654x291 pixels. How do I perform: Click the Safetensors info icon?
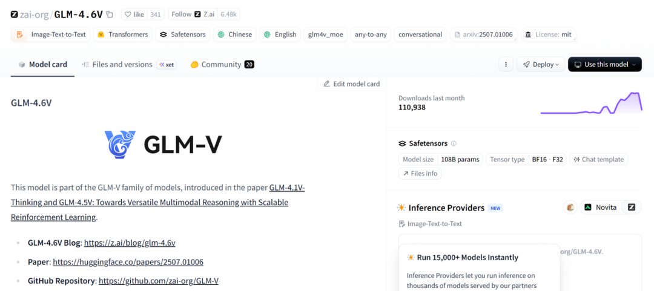tap(454, 144)
